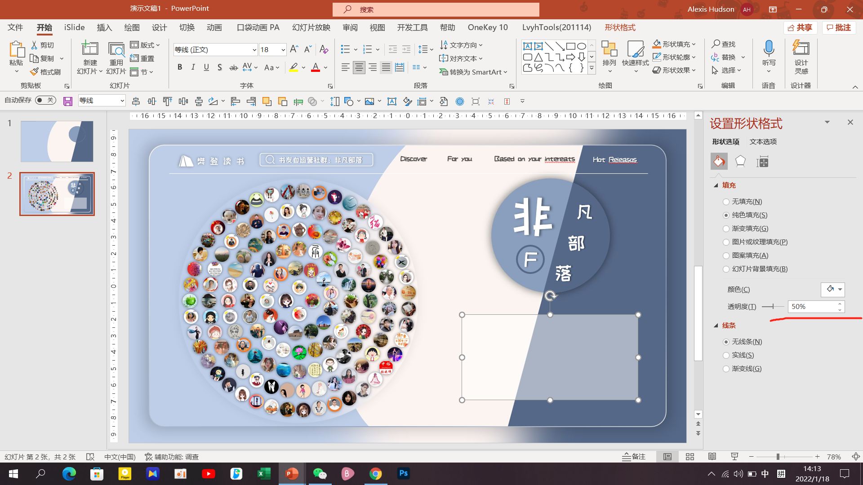The height and width of the screenshot is (485, 863).
Task: Toggle bold text formatting
Action: pos(180,67)
